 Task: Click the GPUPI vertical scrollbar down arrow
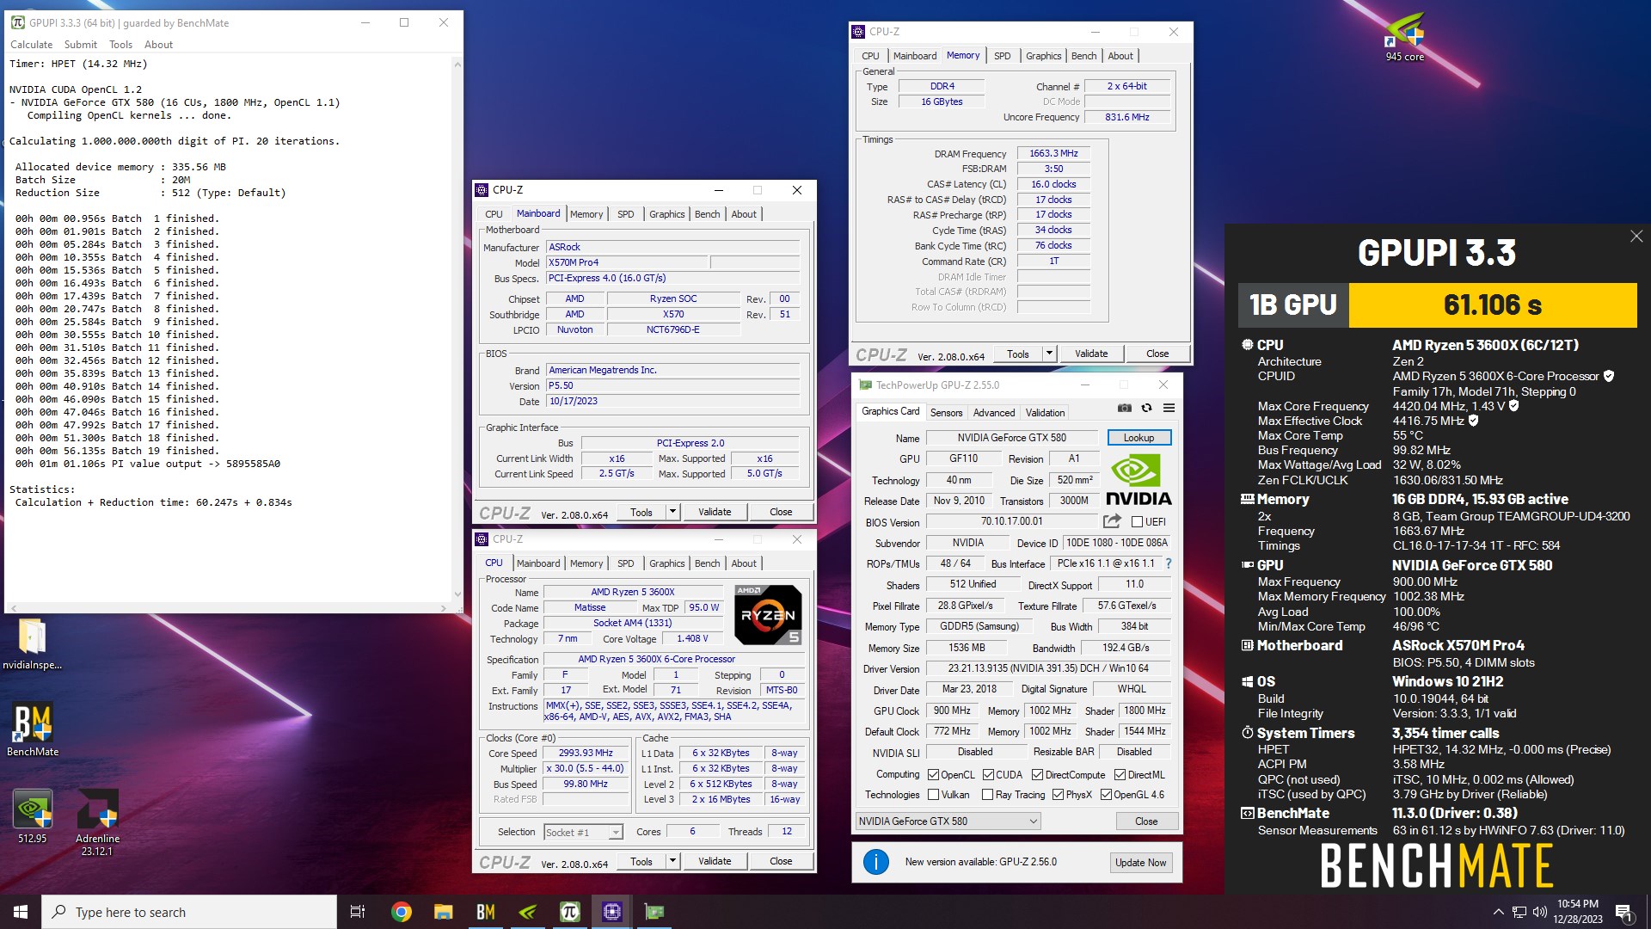click(457, 593)
